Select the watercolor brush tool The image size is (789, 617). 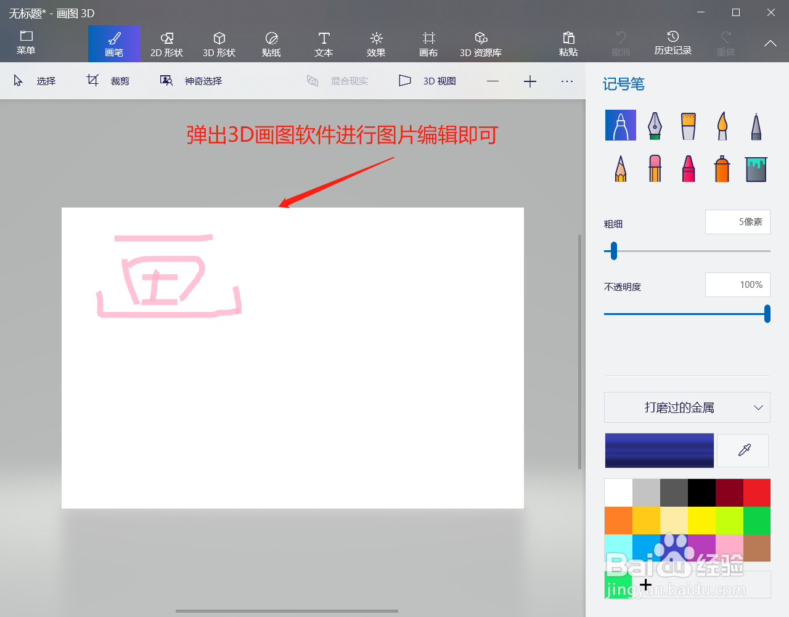722,125
